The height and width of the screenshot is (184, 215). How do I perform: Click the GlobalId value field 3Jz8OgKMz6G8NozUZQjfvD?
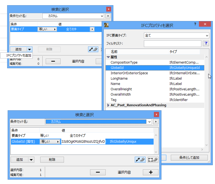[83, 141]
